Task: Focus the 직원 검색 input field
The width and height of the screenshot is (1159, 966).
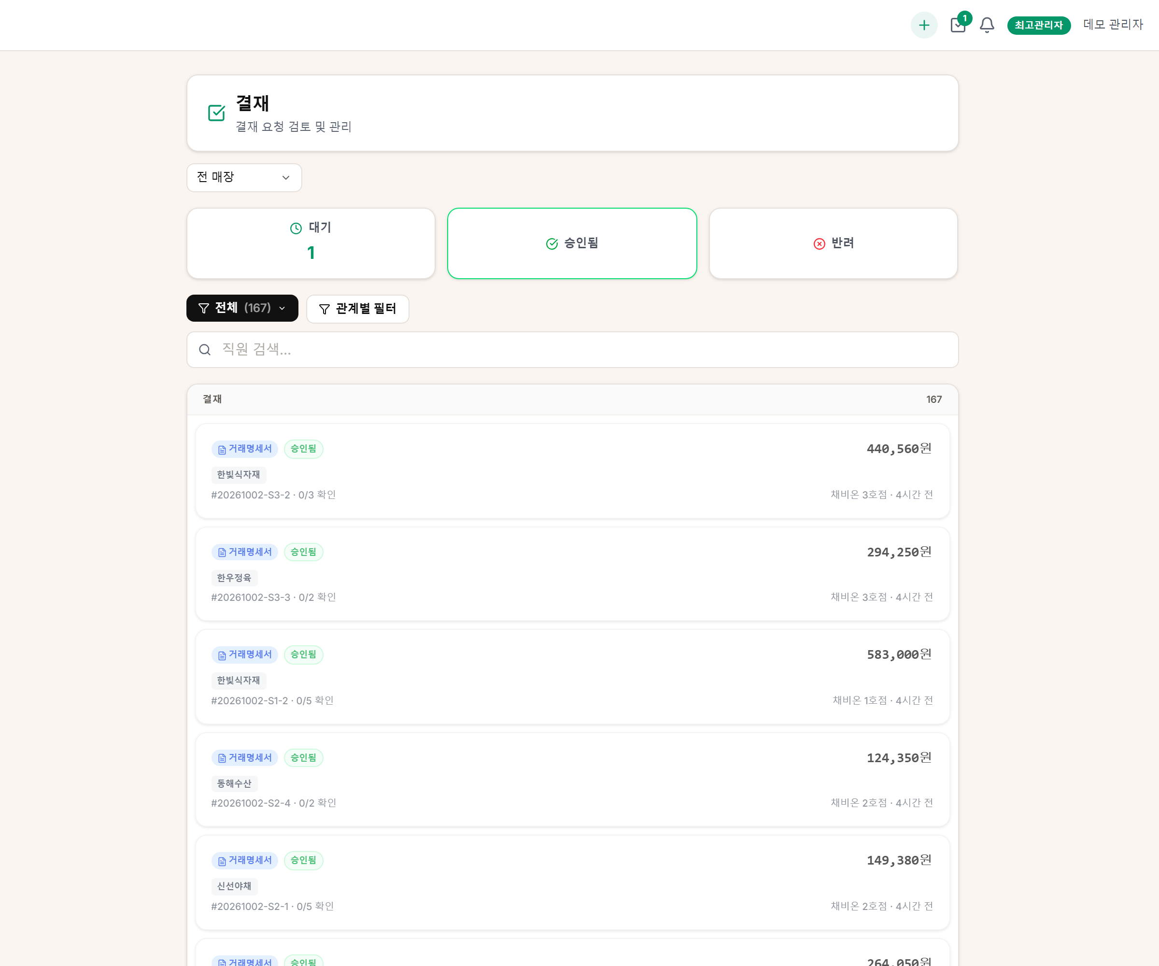Action: point(572,349)
